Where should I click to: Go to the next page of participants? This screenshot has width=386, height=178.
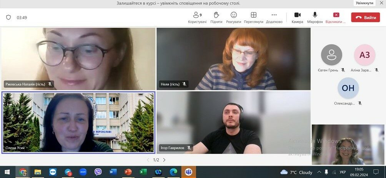pos(164,160)
